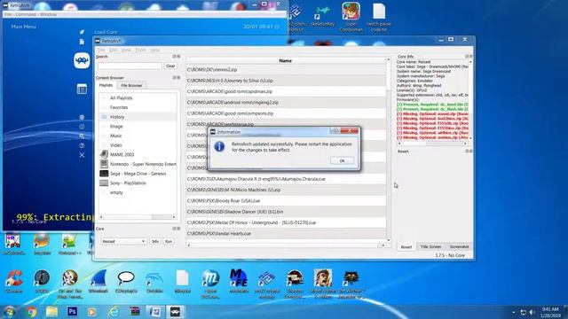Switch to the Boxart thumbnail tab
This screenshot has width=568, height=319.
[406, 246]
